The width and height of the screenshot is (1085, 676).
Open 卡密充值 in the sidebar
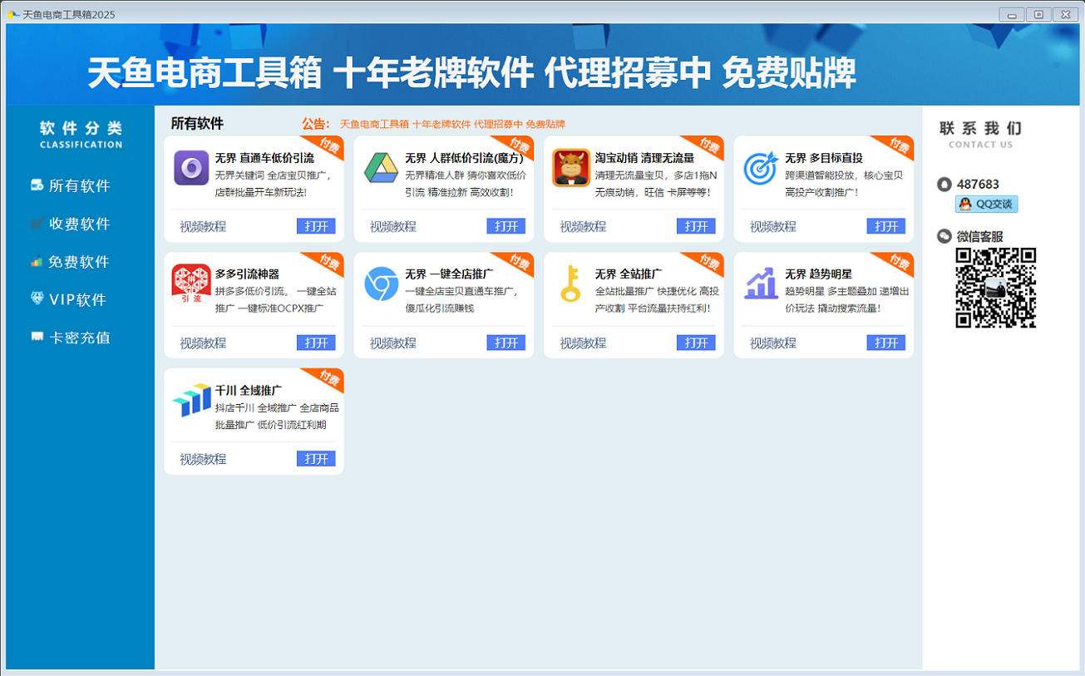click(80, 338)
